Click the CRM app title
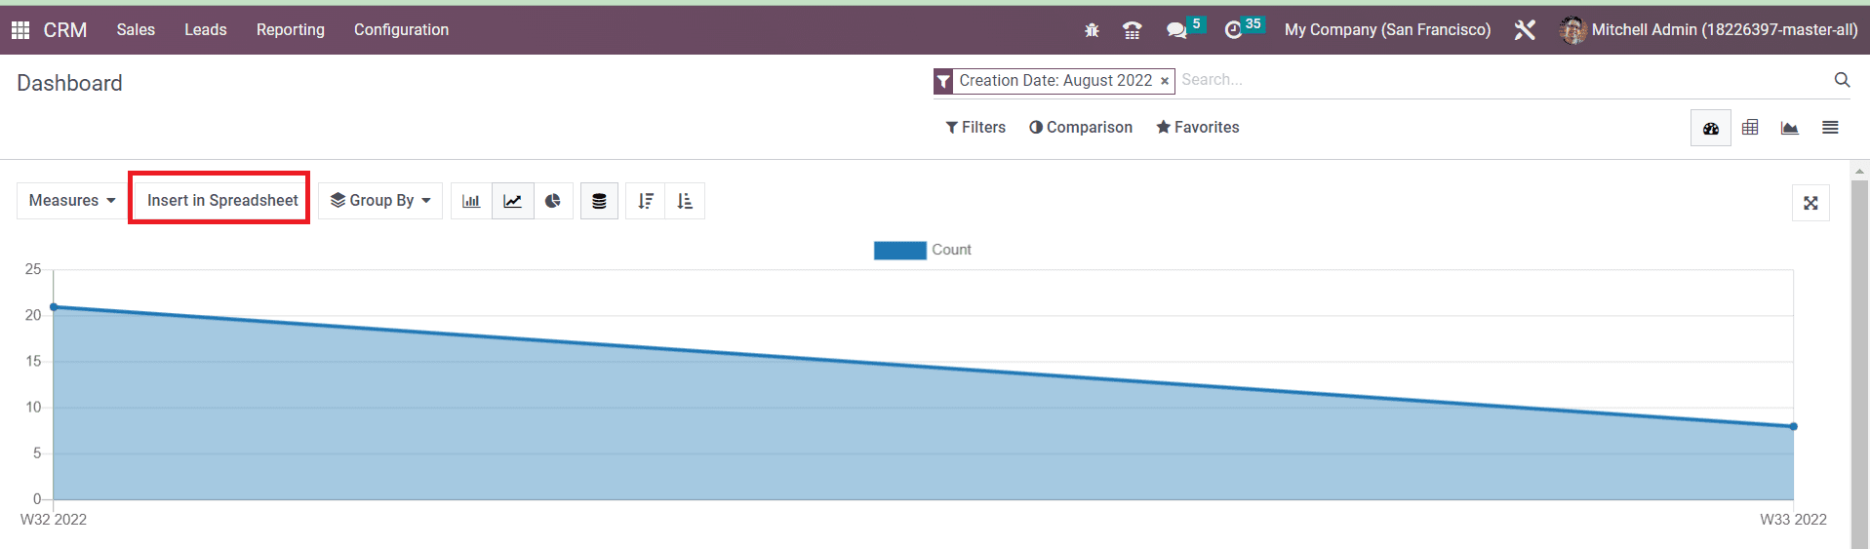The image size is (1870, 549). pos(65,30)
